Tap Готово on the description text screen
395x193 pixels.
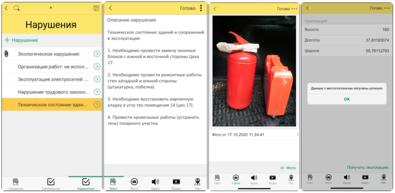click(x=188, y=8)
